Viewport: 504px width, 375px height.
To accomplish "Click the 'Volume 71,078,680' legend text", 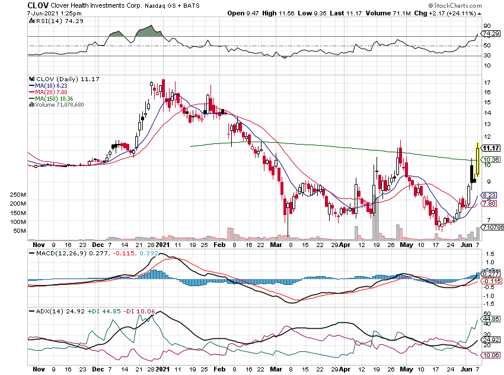I will pyautogui.click(x=59, y=105).
